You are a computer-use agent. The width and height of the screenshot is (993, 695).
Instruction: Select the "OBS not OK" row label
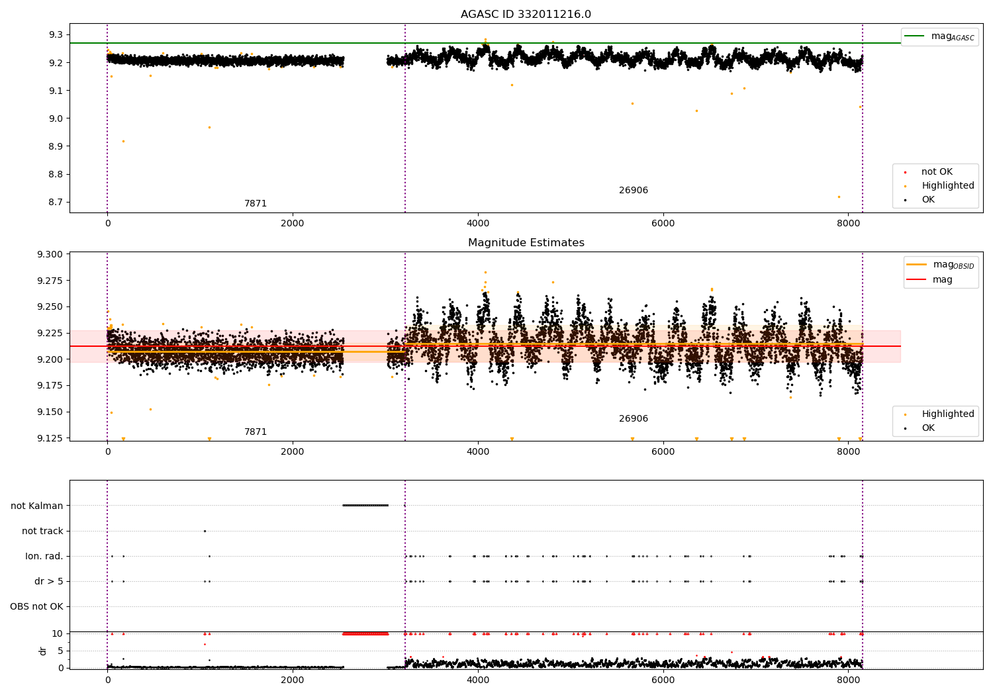36,606
